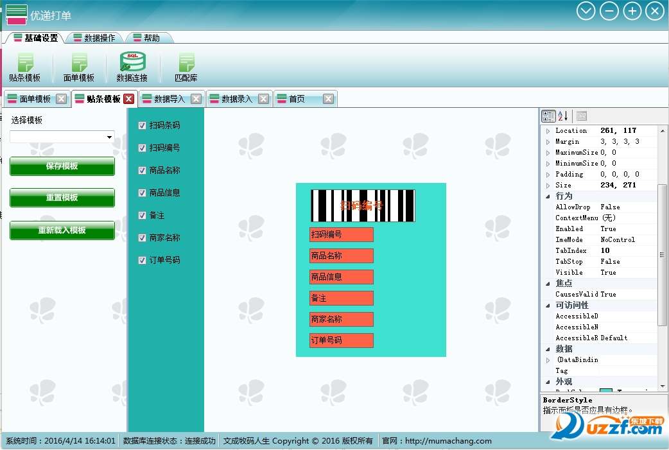Screen dimensions: 669x450
Task: Collapse the 行为 category
Action: [548, 196]
